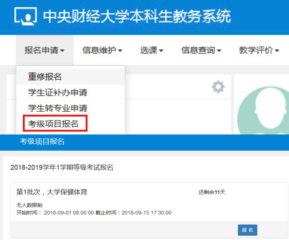Select the 第1批次，大学保健体育 card title

(x=52, y=192)
